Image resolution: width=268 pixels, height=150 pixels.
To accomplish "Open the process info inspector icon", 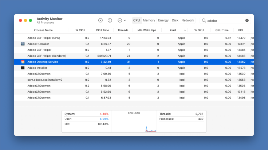I will point(110,20).
